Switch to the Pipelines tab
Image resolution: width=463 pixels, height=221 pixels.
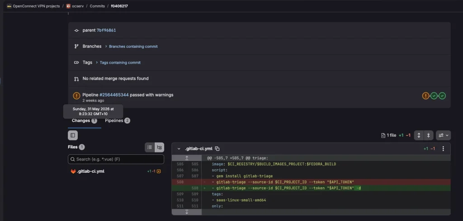pyautogui.click(x=118, y=120)
